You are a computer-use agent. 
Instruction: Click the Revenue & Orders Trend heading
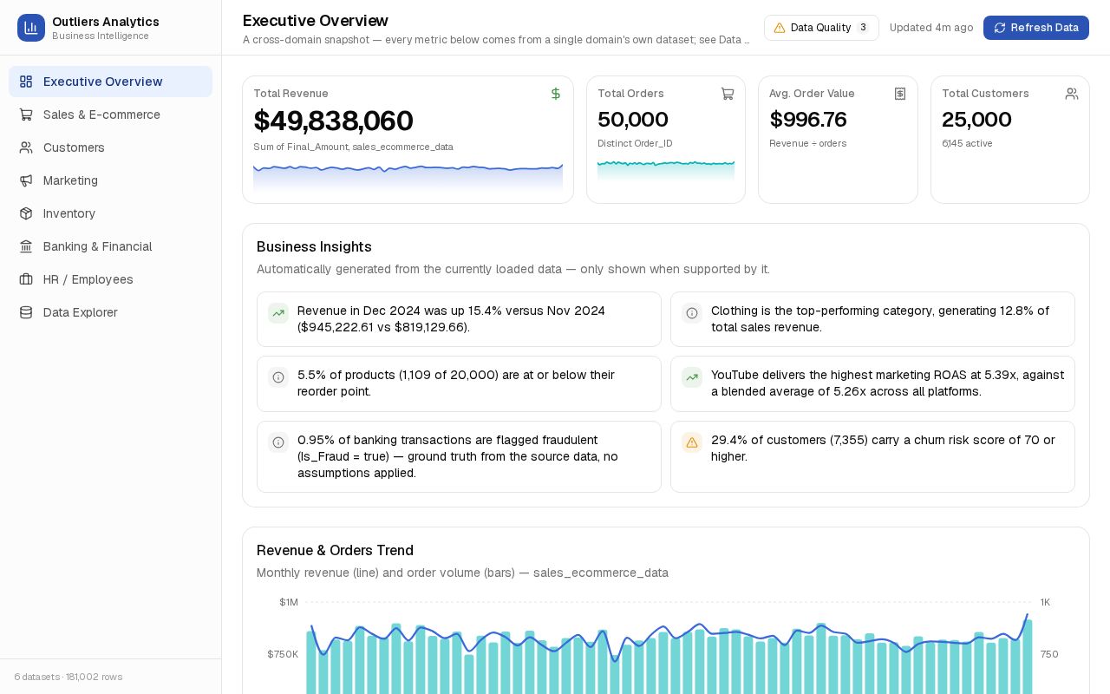click(335, 551)
